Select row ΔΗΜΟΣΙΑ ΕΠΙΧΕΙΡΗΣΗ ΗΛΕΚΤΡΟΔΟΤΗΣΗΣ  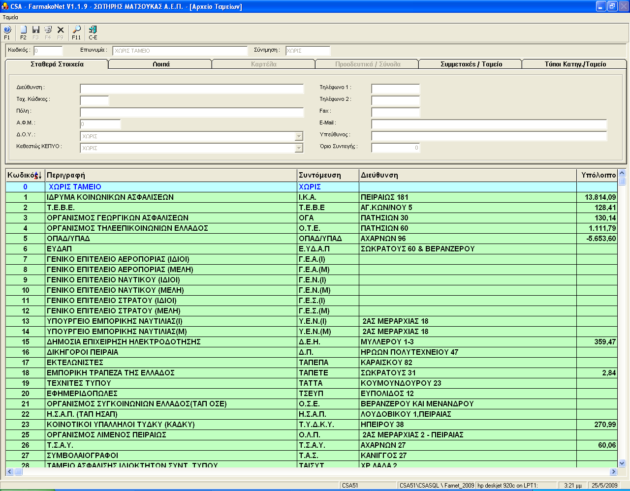coord(312,342)
